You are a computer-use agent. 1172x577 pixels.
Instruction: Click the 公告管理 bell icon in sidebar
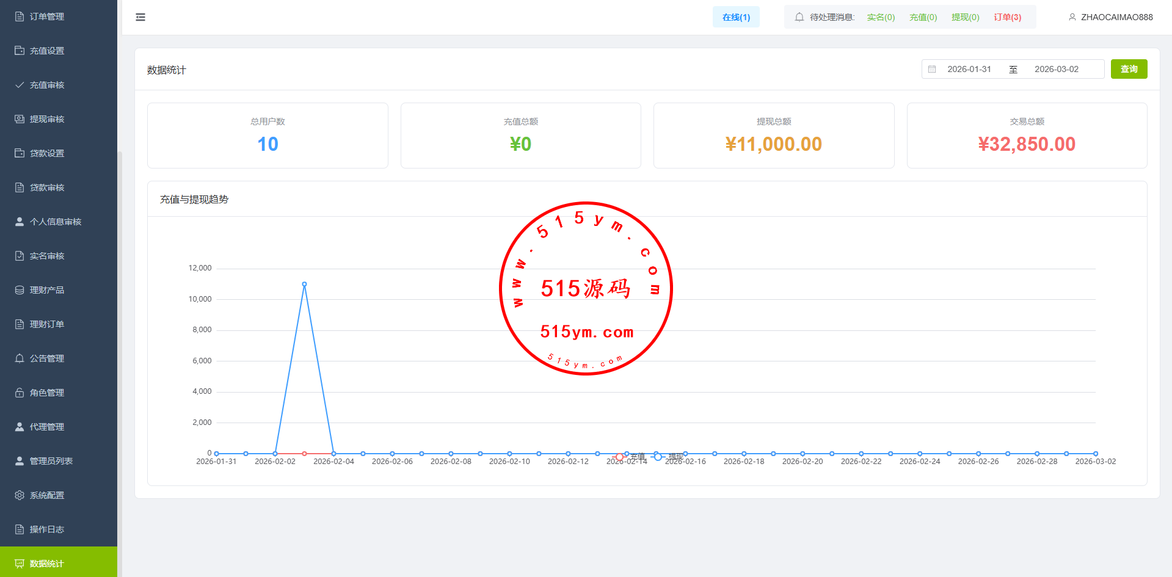pyautogui.click(x=20, y=358)
